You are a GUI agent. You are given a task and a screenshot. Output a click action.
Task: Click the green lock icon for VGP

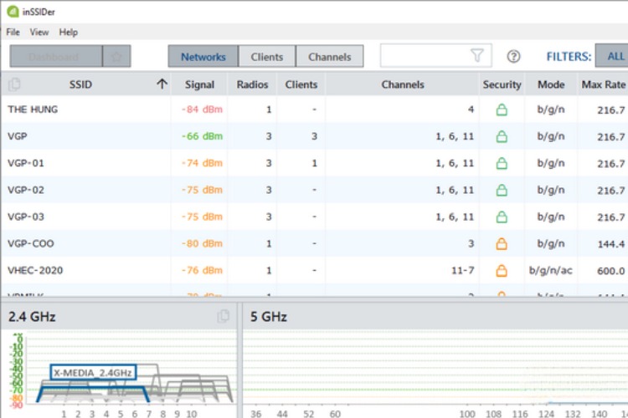[x=502, y=136]
